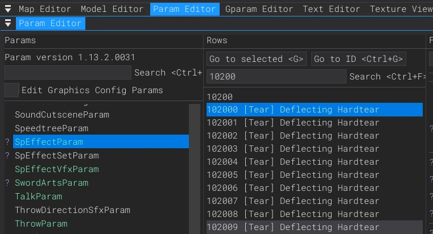Click the question mark beside SwordArtsParam
The image size is (433, 234).
[x=7, y=183]
